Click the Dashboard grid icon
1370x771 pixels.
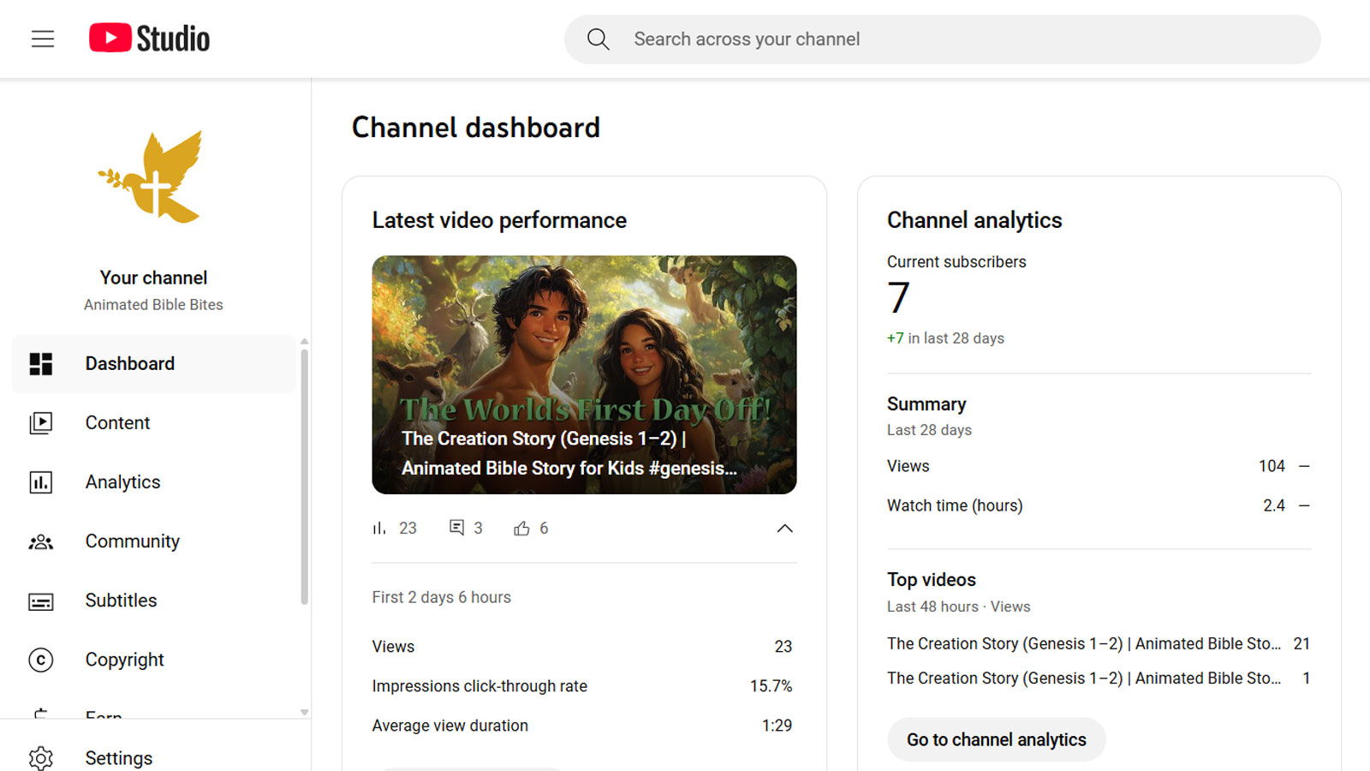(x=41, y=364)
